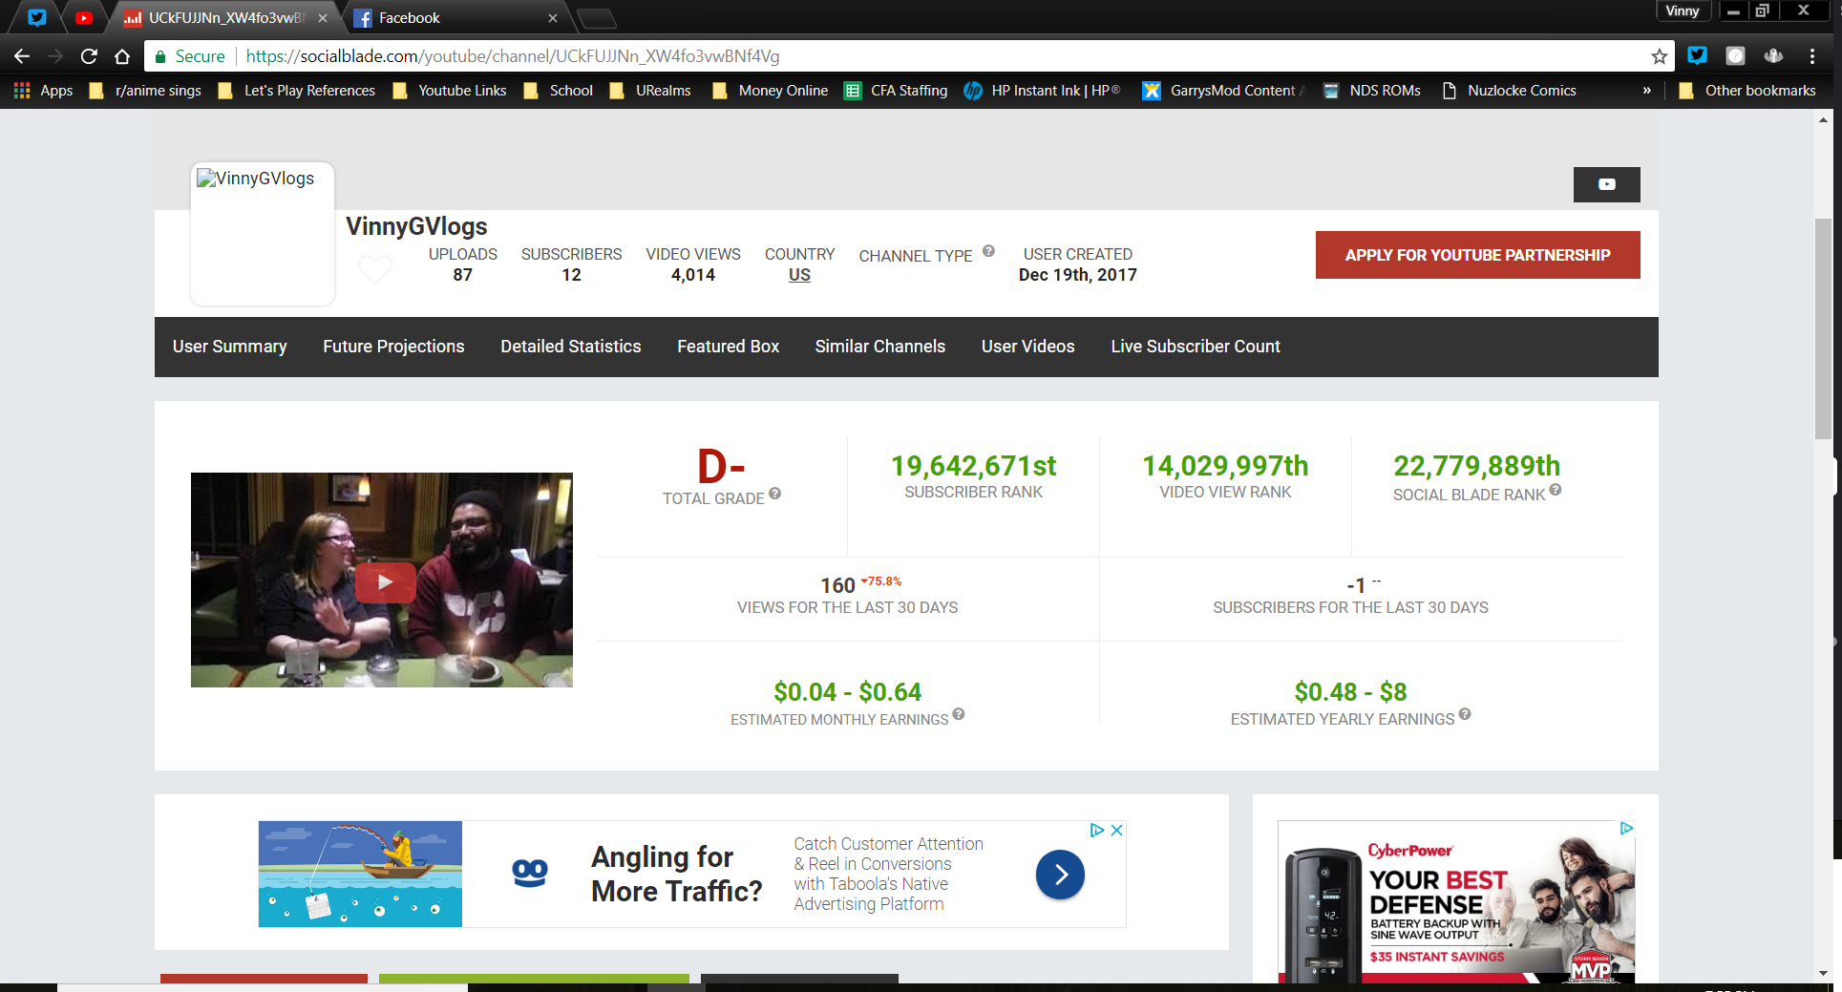Click the AdChoices icon on the CyberPower ad
The height and width of the screenshot is (992, 1842).
click(1626, 828)
